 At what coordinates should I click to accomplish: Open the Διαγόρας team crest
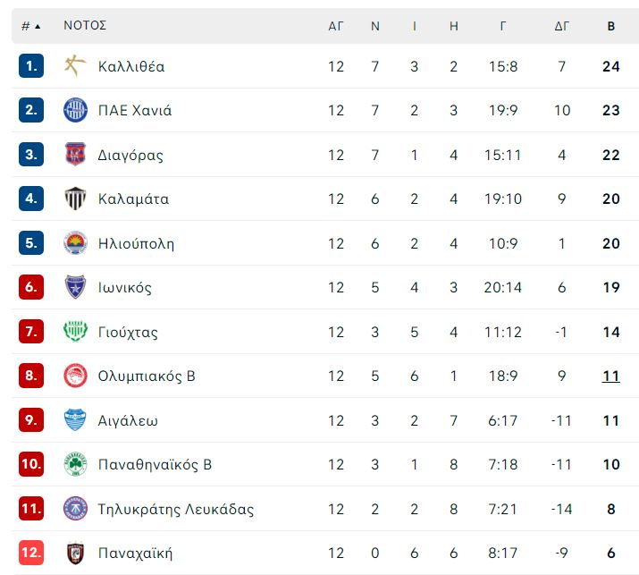[x=75, y=154]
